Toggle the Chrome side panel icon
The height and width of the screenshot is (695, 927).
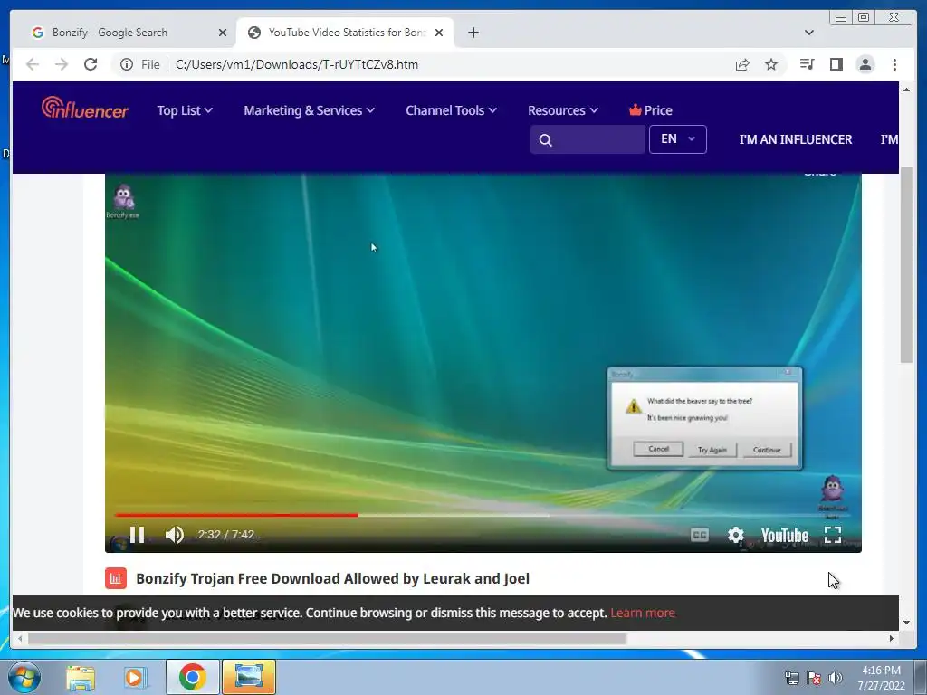click(x=836, y=64)
